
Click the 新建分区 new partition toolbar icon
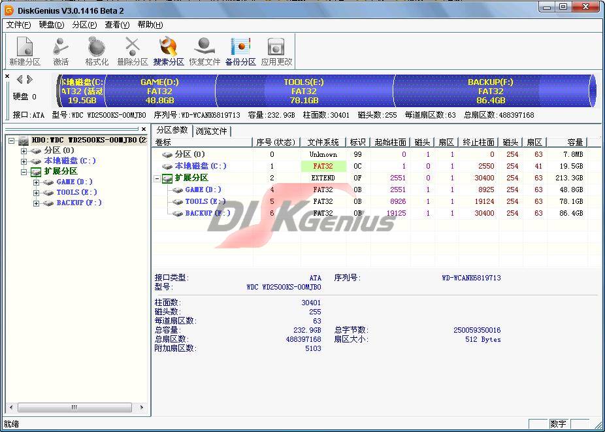click(25, 50)
